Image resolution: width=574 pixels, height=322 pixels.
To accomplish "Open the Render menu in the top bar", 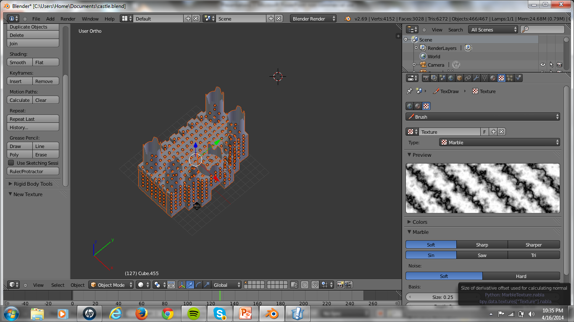I will (67, 18).
